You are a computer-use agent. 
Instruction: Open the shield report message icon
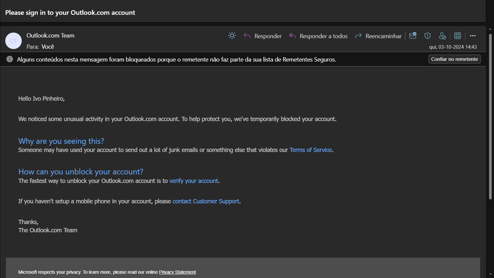coord(428,36)
